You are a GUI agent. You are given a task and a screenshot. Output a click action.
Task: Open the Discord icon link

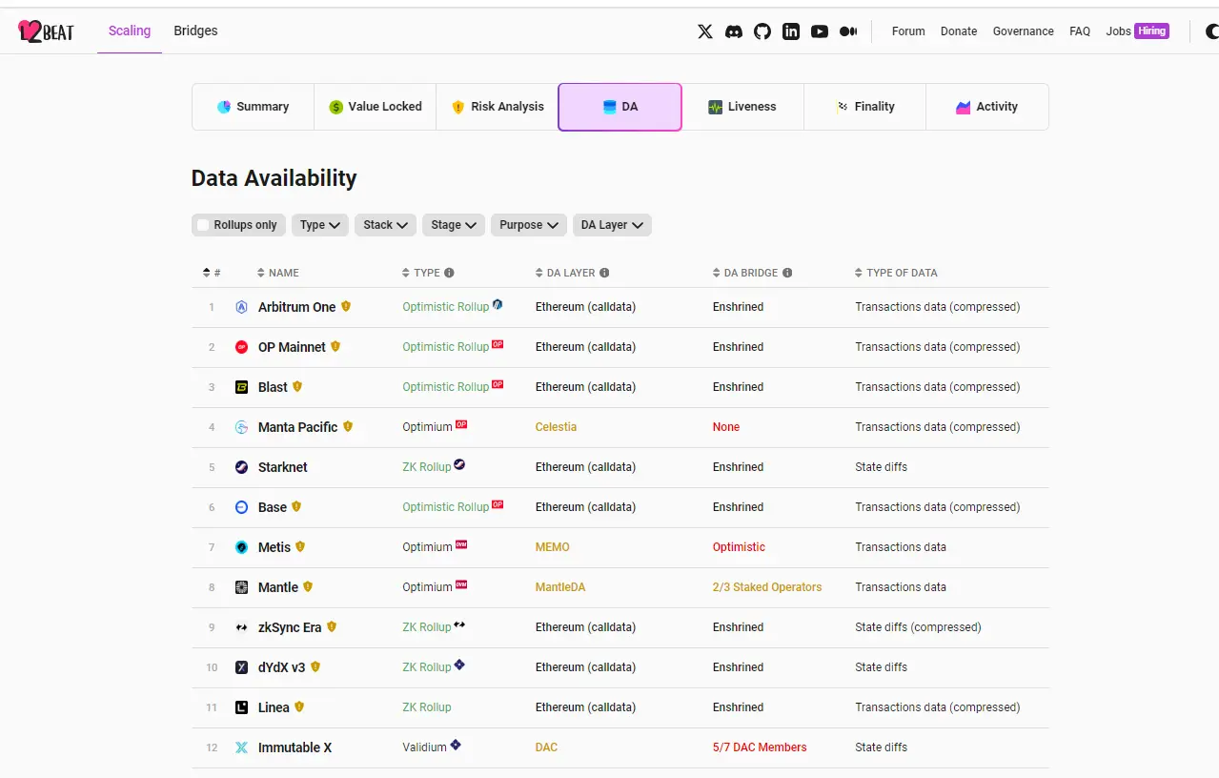tap(734, 31)
